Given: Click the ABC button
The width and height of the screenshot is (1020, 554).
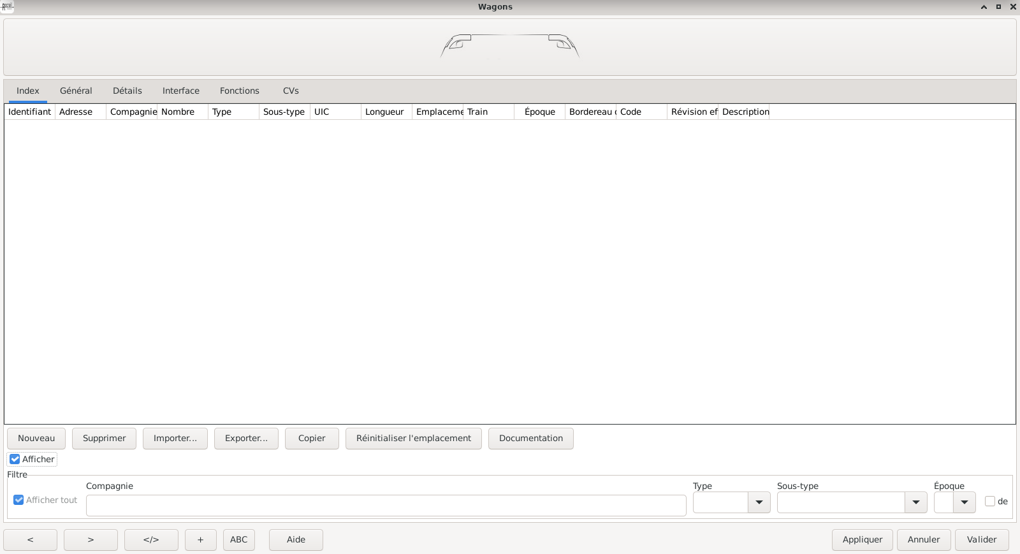Looking at the screenshot, I should [238, 539].
